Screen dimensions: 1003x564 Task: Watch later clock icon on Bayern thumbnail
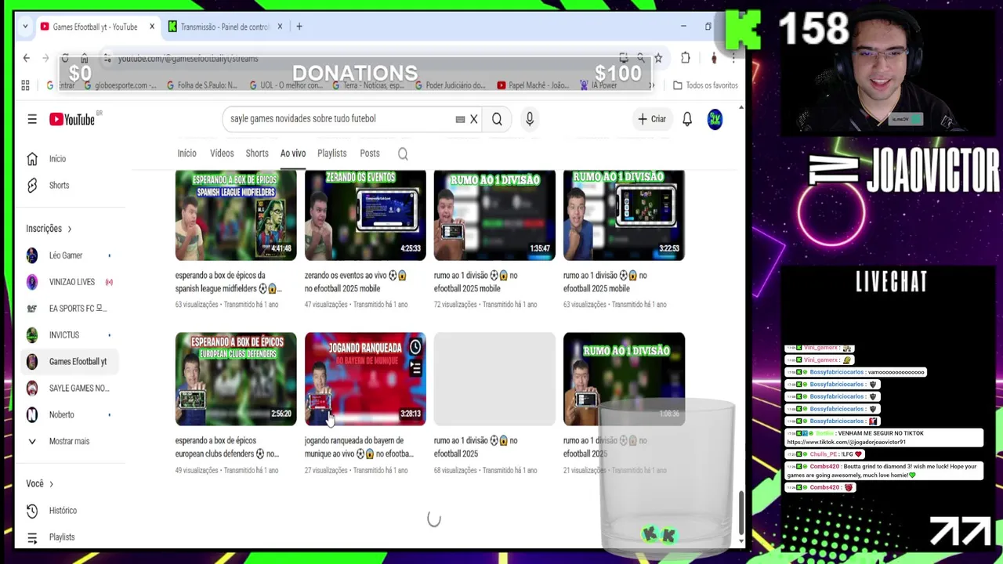(x=415, y=347)
